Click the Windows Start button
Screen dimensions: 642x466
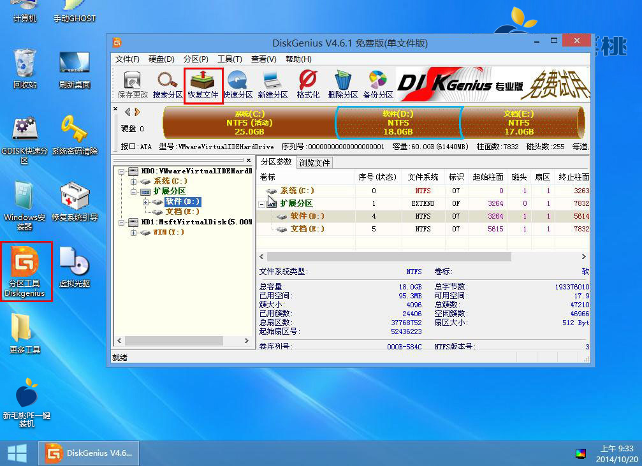(x=18, y=453)
